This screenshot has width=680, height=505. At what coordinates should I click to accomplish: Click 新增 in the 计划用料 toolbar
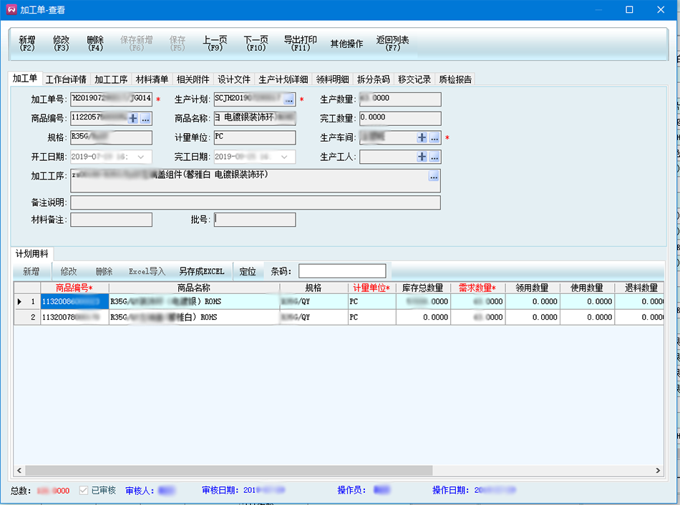31,271
